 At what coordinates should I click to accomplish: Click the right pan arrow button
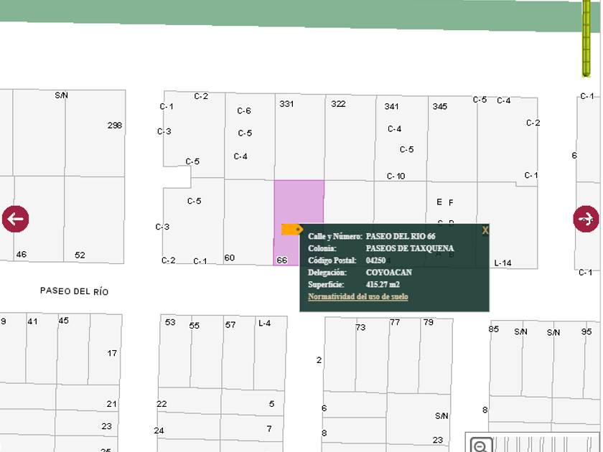pos(586,219)
